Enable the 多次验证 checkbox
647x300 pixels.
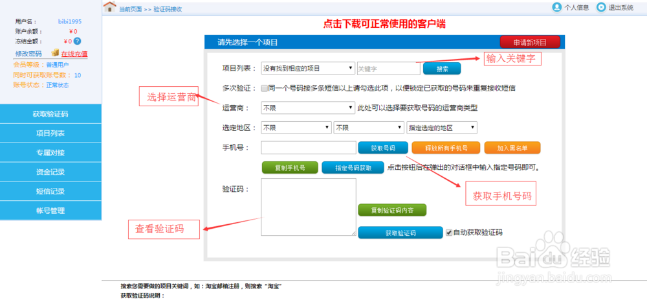point(265,88)
